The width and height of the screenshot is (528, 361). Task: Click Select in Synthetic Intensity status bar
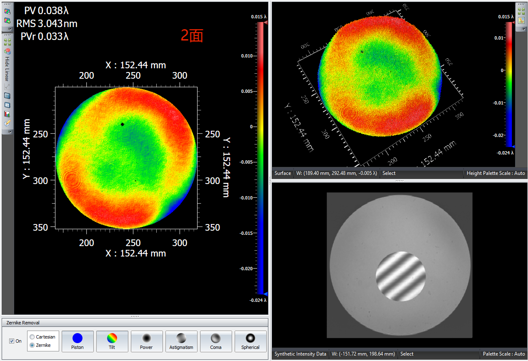[x=407, y=354]
